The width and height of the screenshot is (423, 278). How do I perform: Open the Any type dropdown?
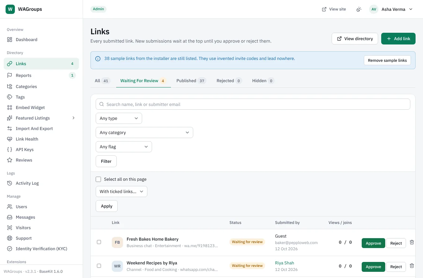tap(119, 118)
